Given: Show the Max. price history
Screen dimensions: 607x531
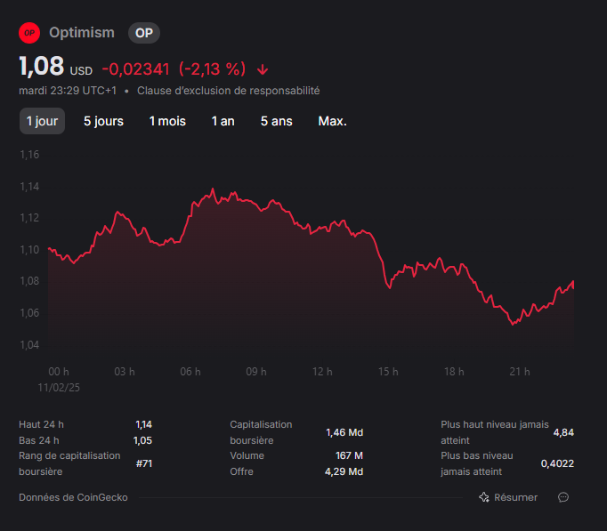Looking at the screenshot, I should [x=332, y=121].
